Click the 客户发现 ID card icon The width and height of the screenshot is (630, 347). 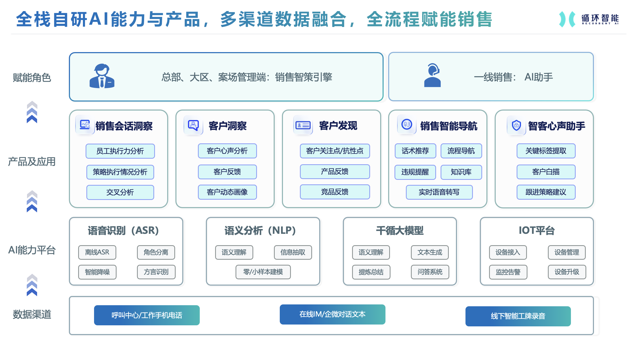click(303, 125)
